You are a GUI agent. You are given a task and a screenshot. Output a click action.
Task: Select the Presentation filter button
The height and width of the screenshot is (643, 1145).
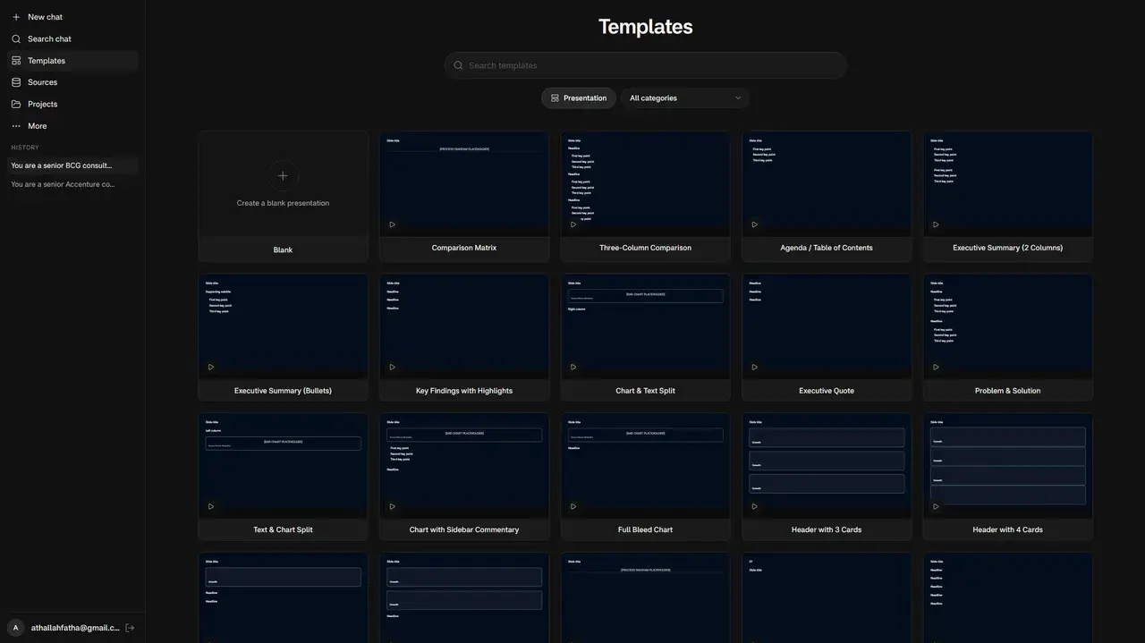[x=579, y=98]
